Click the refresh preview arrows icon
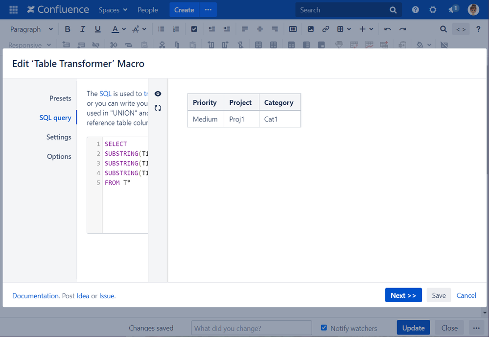 [158, 108]
